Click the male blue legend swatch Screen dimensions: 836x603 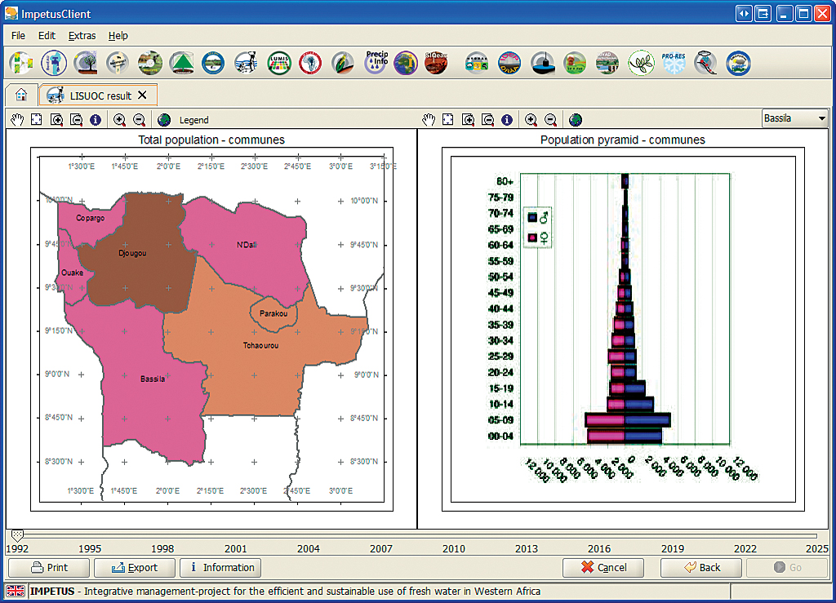(532, 217)
